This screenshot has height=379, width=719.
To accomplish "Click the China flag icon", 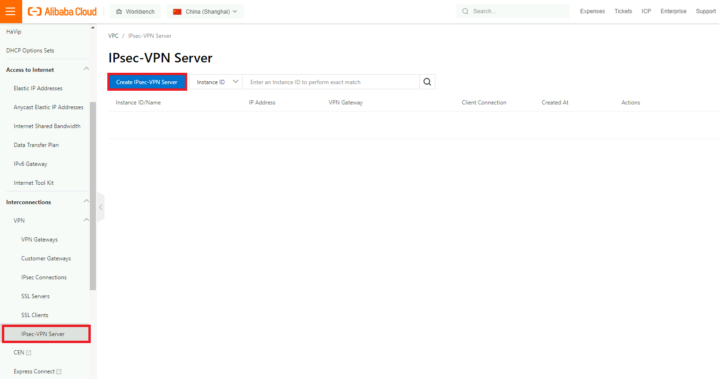I will pos(177,11).
